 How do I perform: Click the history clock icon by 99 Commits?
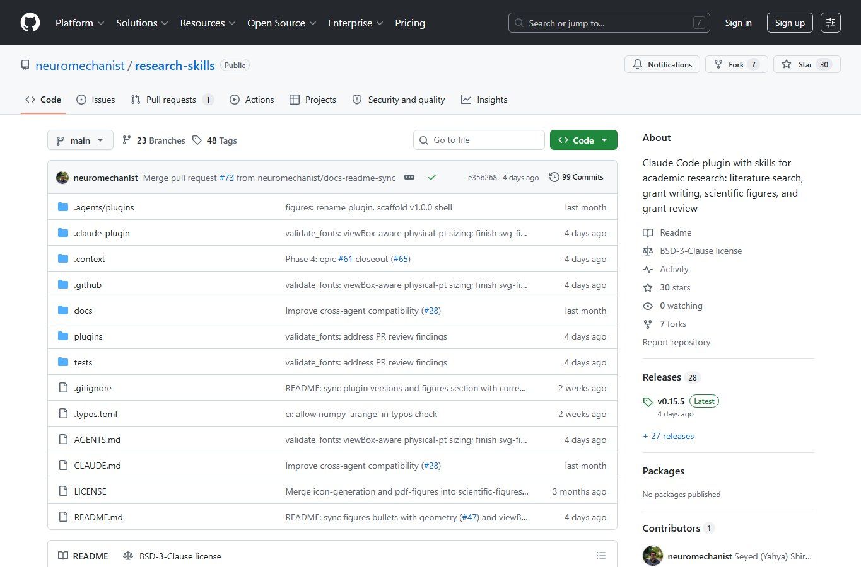click(x=554, y=177)
